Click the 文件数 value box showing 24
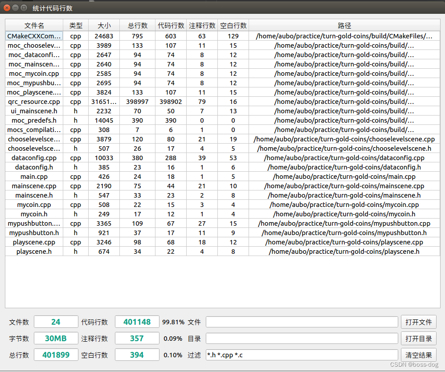This screenshot has height=372, width=445. (x=56, y=322)
